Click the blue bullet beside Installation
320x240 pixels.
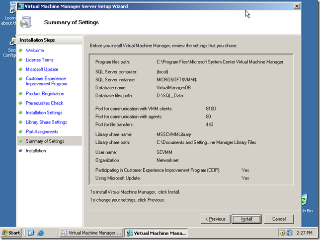(20, 151)
